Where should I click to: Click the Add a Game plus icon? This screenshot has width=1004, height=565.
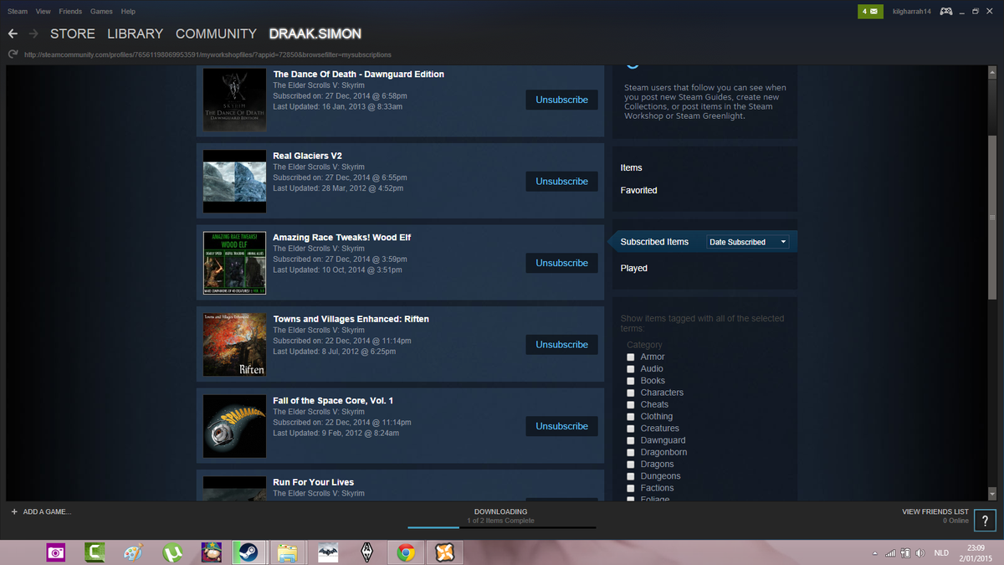[14, 511]
